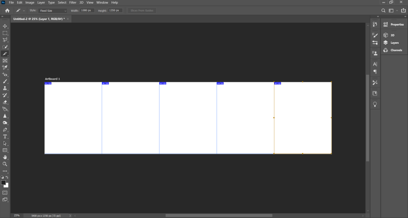Open the workspace switcher dropdown
This screenshot has height=218, width=408.
[x=392, y=11]
